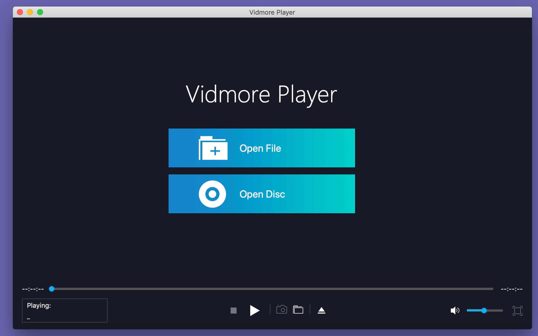Start playback with the play triangle

[x=255, y=310]
